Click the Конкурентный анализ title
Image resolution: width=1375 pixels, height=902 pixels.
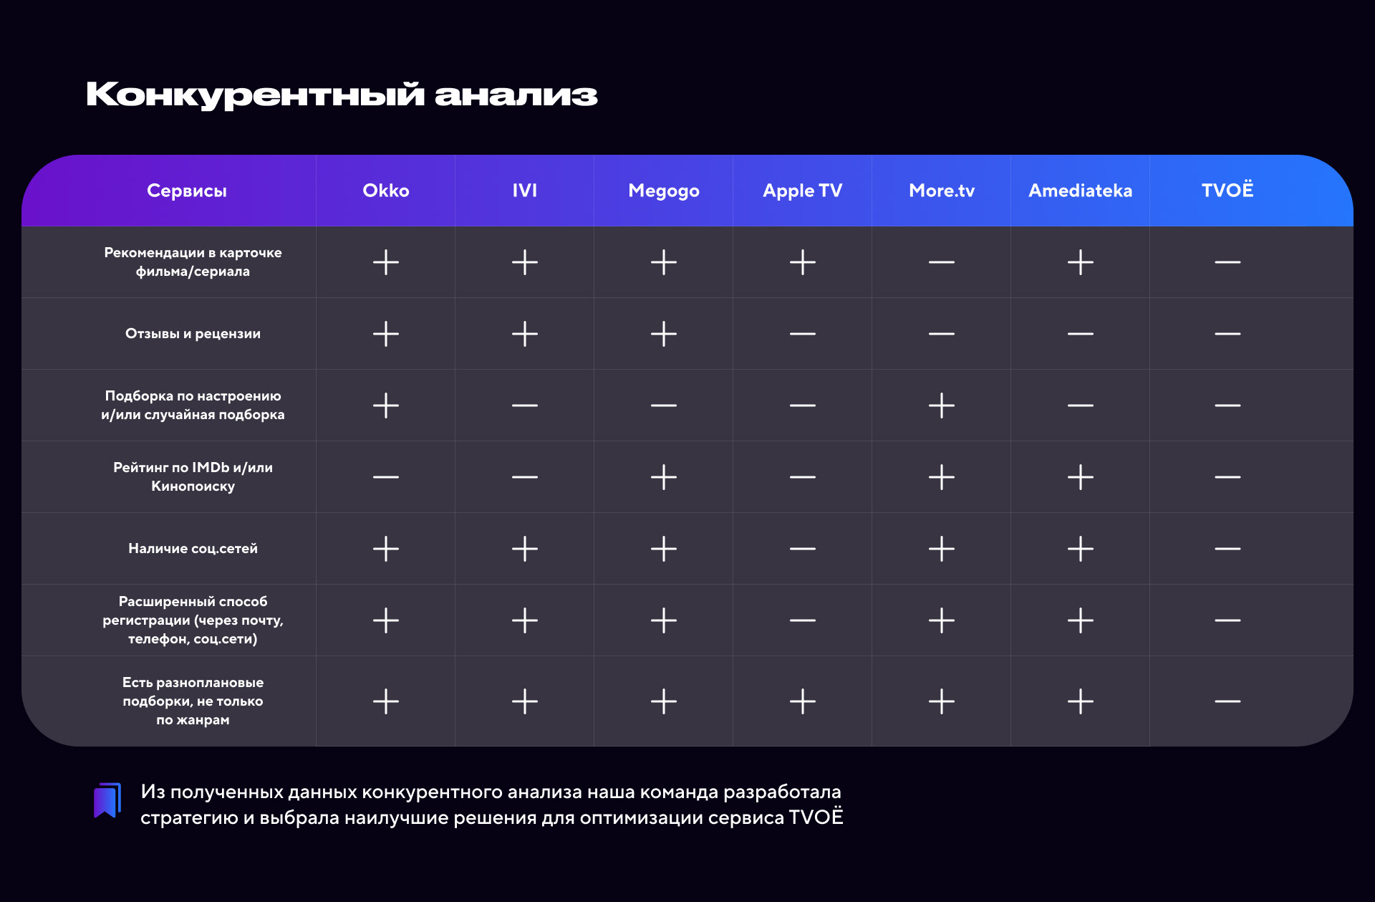point(342,95)
